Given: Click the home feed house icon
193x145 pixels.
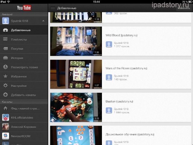Looking at the screenshot, I should pos(5,108).
